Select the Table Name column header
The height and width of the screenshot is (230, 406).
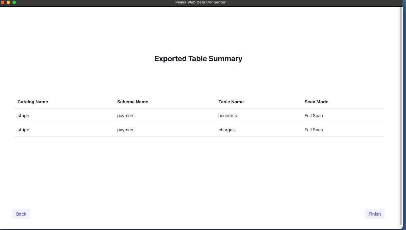(231, 102)
